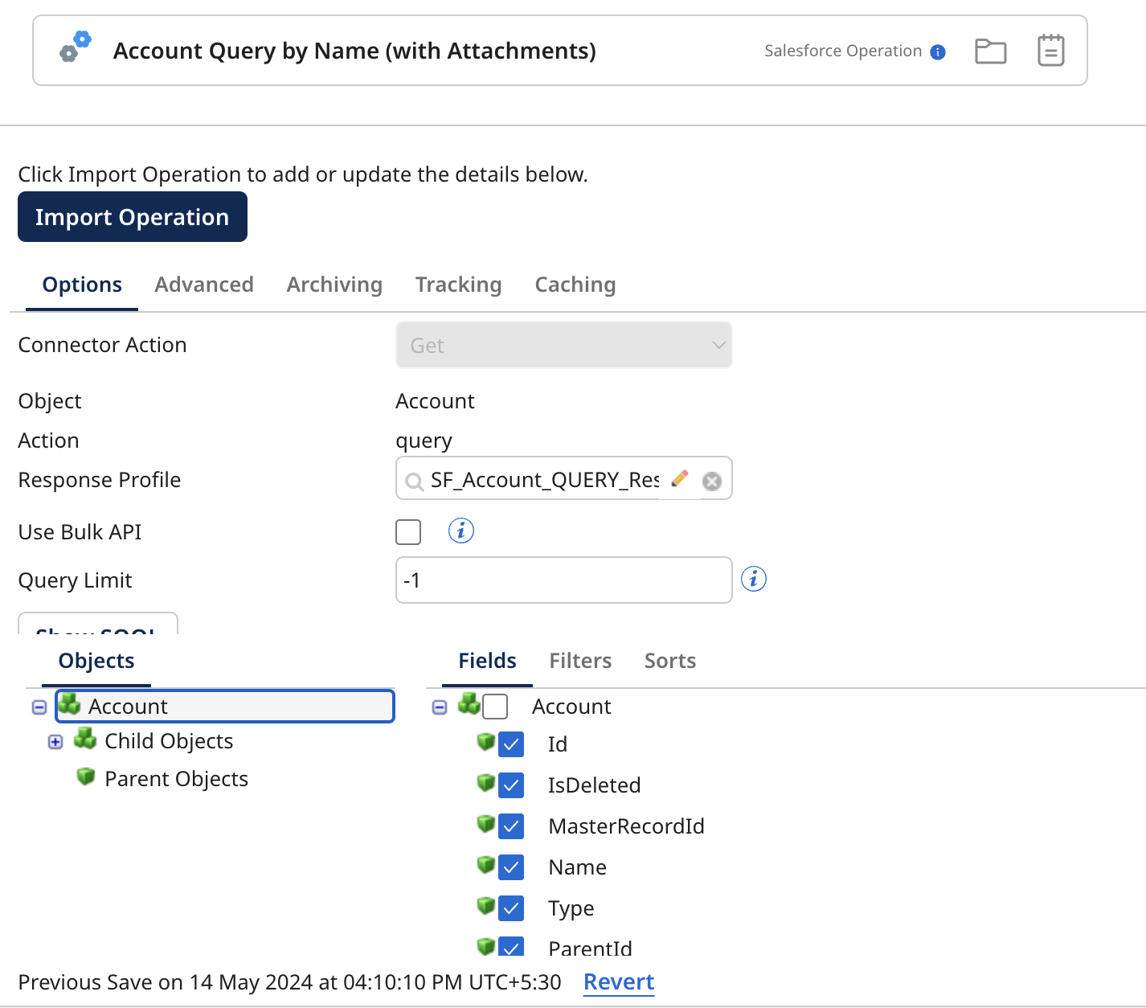Switch to the Advanced tab
Image resolution: width=1146 pixels, height=1008 pixels.
coord(204,285)
